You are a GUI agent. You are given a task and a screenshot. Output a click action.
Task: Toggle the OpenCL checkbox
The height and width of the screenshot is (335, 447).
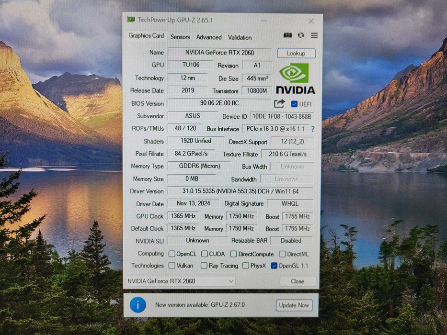coord(172,254)
